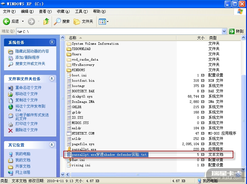Open the Search (搜索) toolbar button
247x184 pixels.
point(62,21)
